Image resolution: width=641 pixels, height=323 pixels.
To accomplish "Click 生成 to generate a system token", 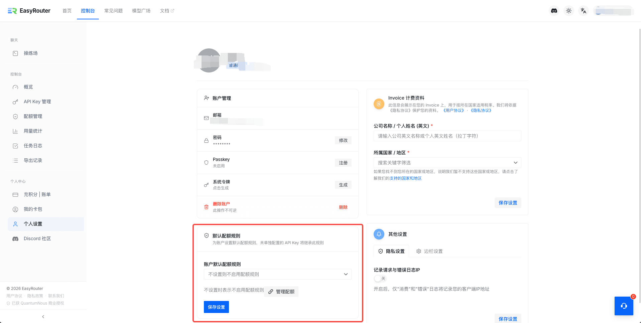I will (x=343, y=185).
